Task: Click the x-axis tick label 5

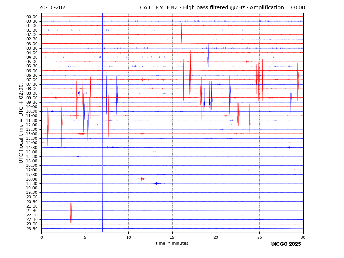Action: click(85, 237)
